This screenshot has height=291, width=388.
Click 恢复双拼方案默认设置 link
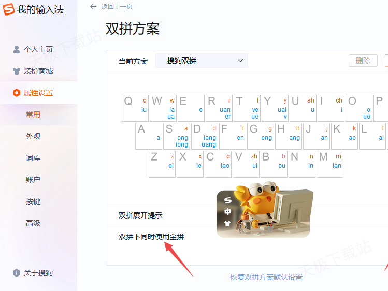pyautogui.click(x=266, y=277)
